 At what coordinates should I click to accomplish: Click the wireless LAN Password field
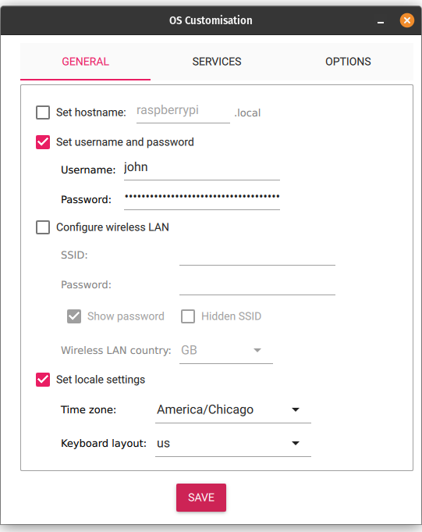257,285
